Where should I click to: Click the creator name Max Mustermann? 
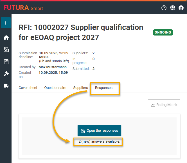click(53, 67)
